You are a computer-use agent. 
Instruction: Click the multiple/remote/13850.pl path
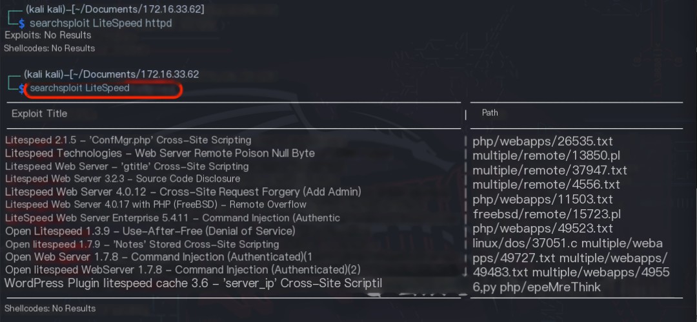tap(547, 156)
